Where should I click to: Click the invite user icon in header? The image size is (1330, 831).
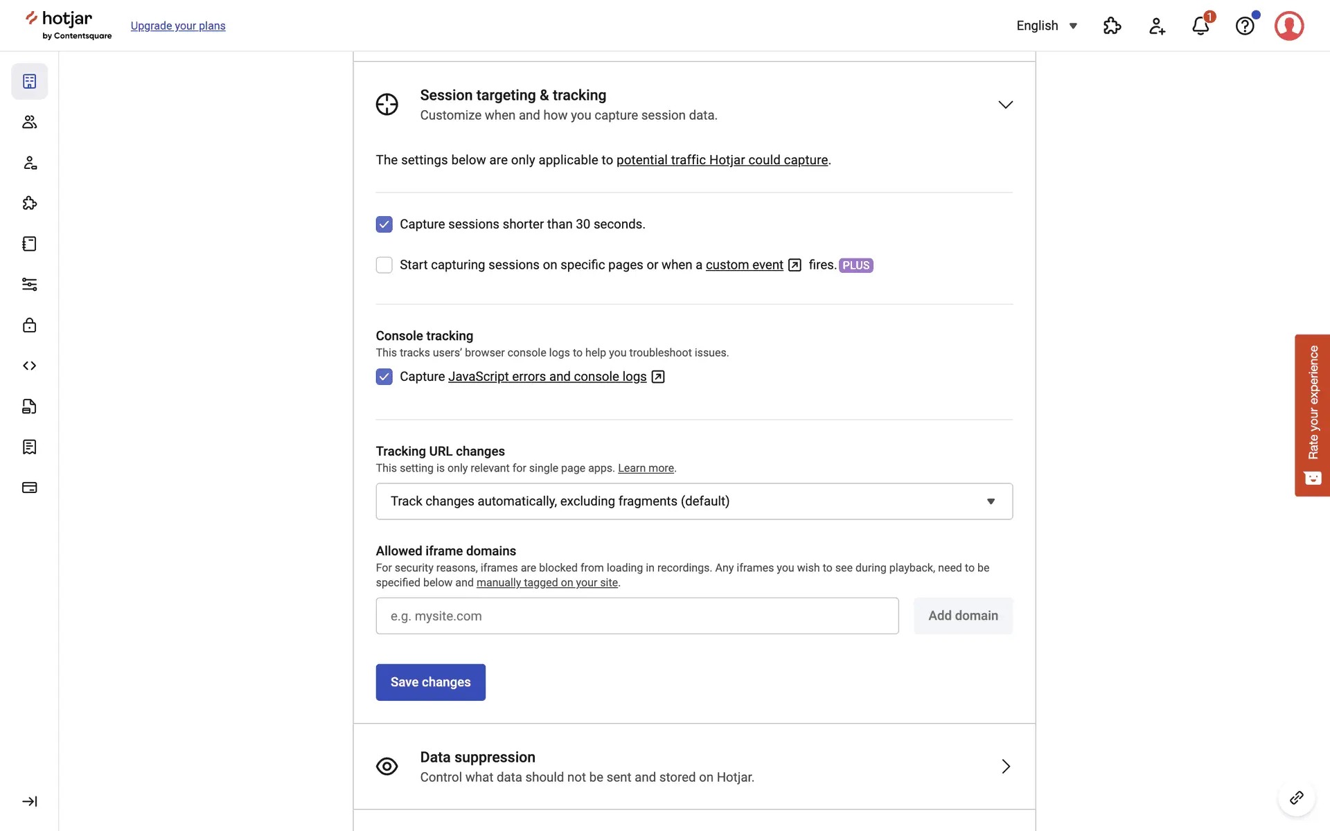pyautogui.click(x=1157, y=26)
